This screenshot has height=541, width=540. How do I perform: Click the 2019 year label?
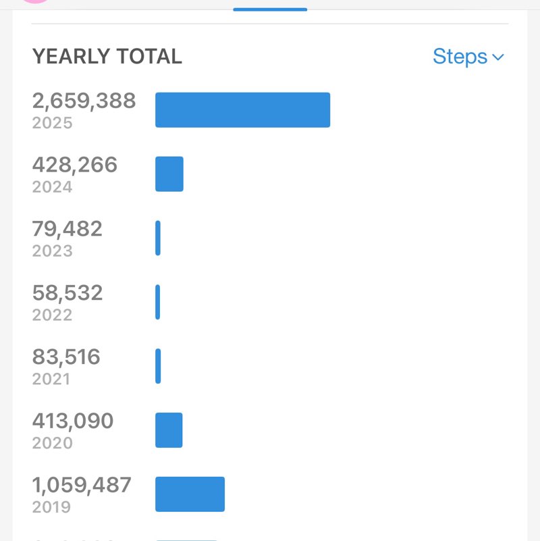pos(52,507)
